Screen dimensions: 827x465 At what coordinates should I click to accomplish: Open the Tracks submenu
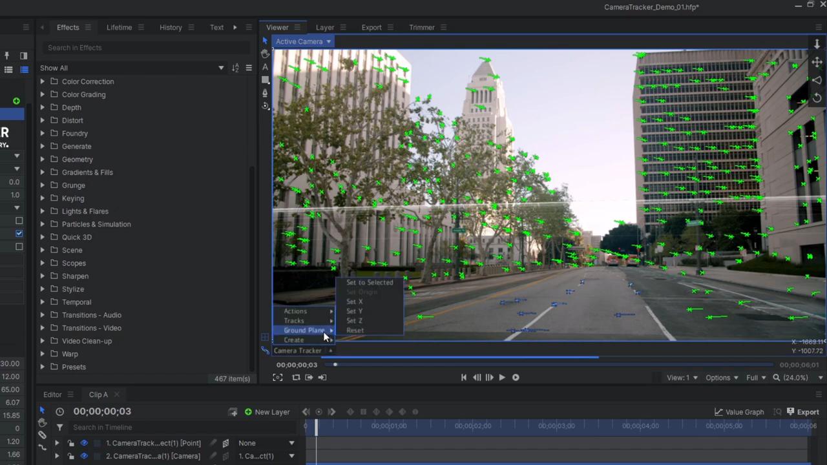[304, 320]
